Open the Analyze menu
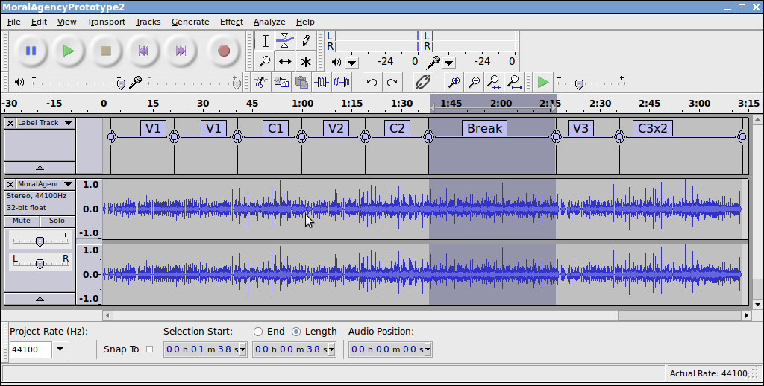This screenshot has width=764, height=386. pyautogui.click(x=269, y=22)
